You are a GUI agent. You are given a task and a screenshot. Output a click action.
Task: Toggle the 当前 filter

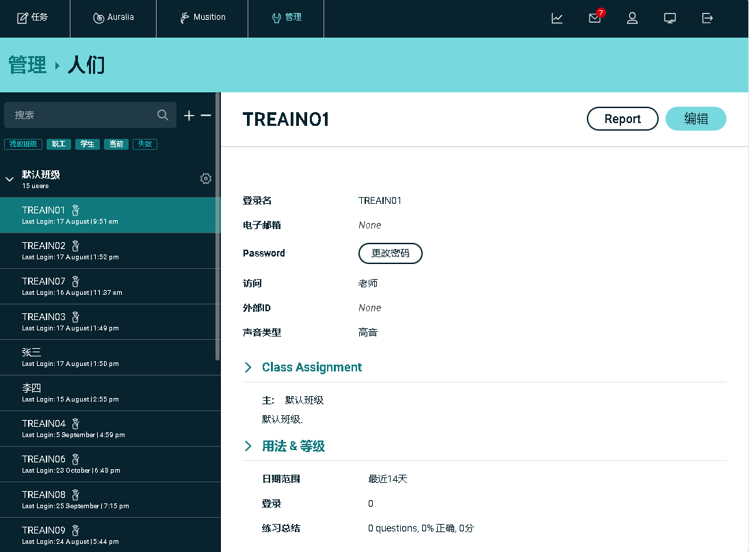[x=116, y=144]
